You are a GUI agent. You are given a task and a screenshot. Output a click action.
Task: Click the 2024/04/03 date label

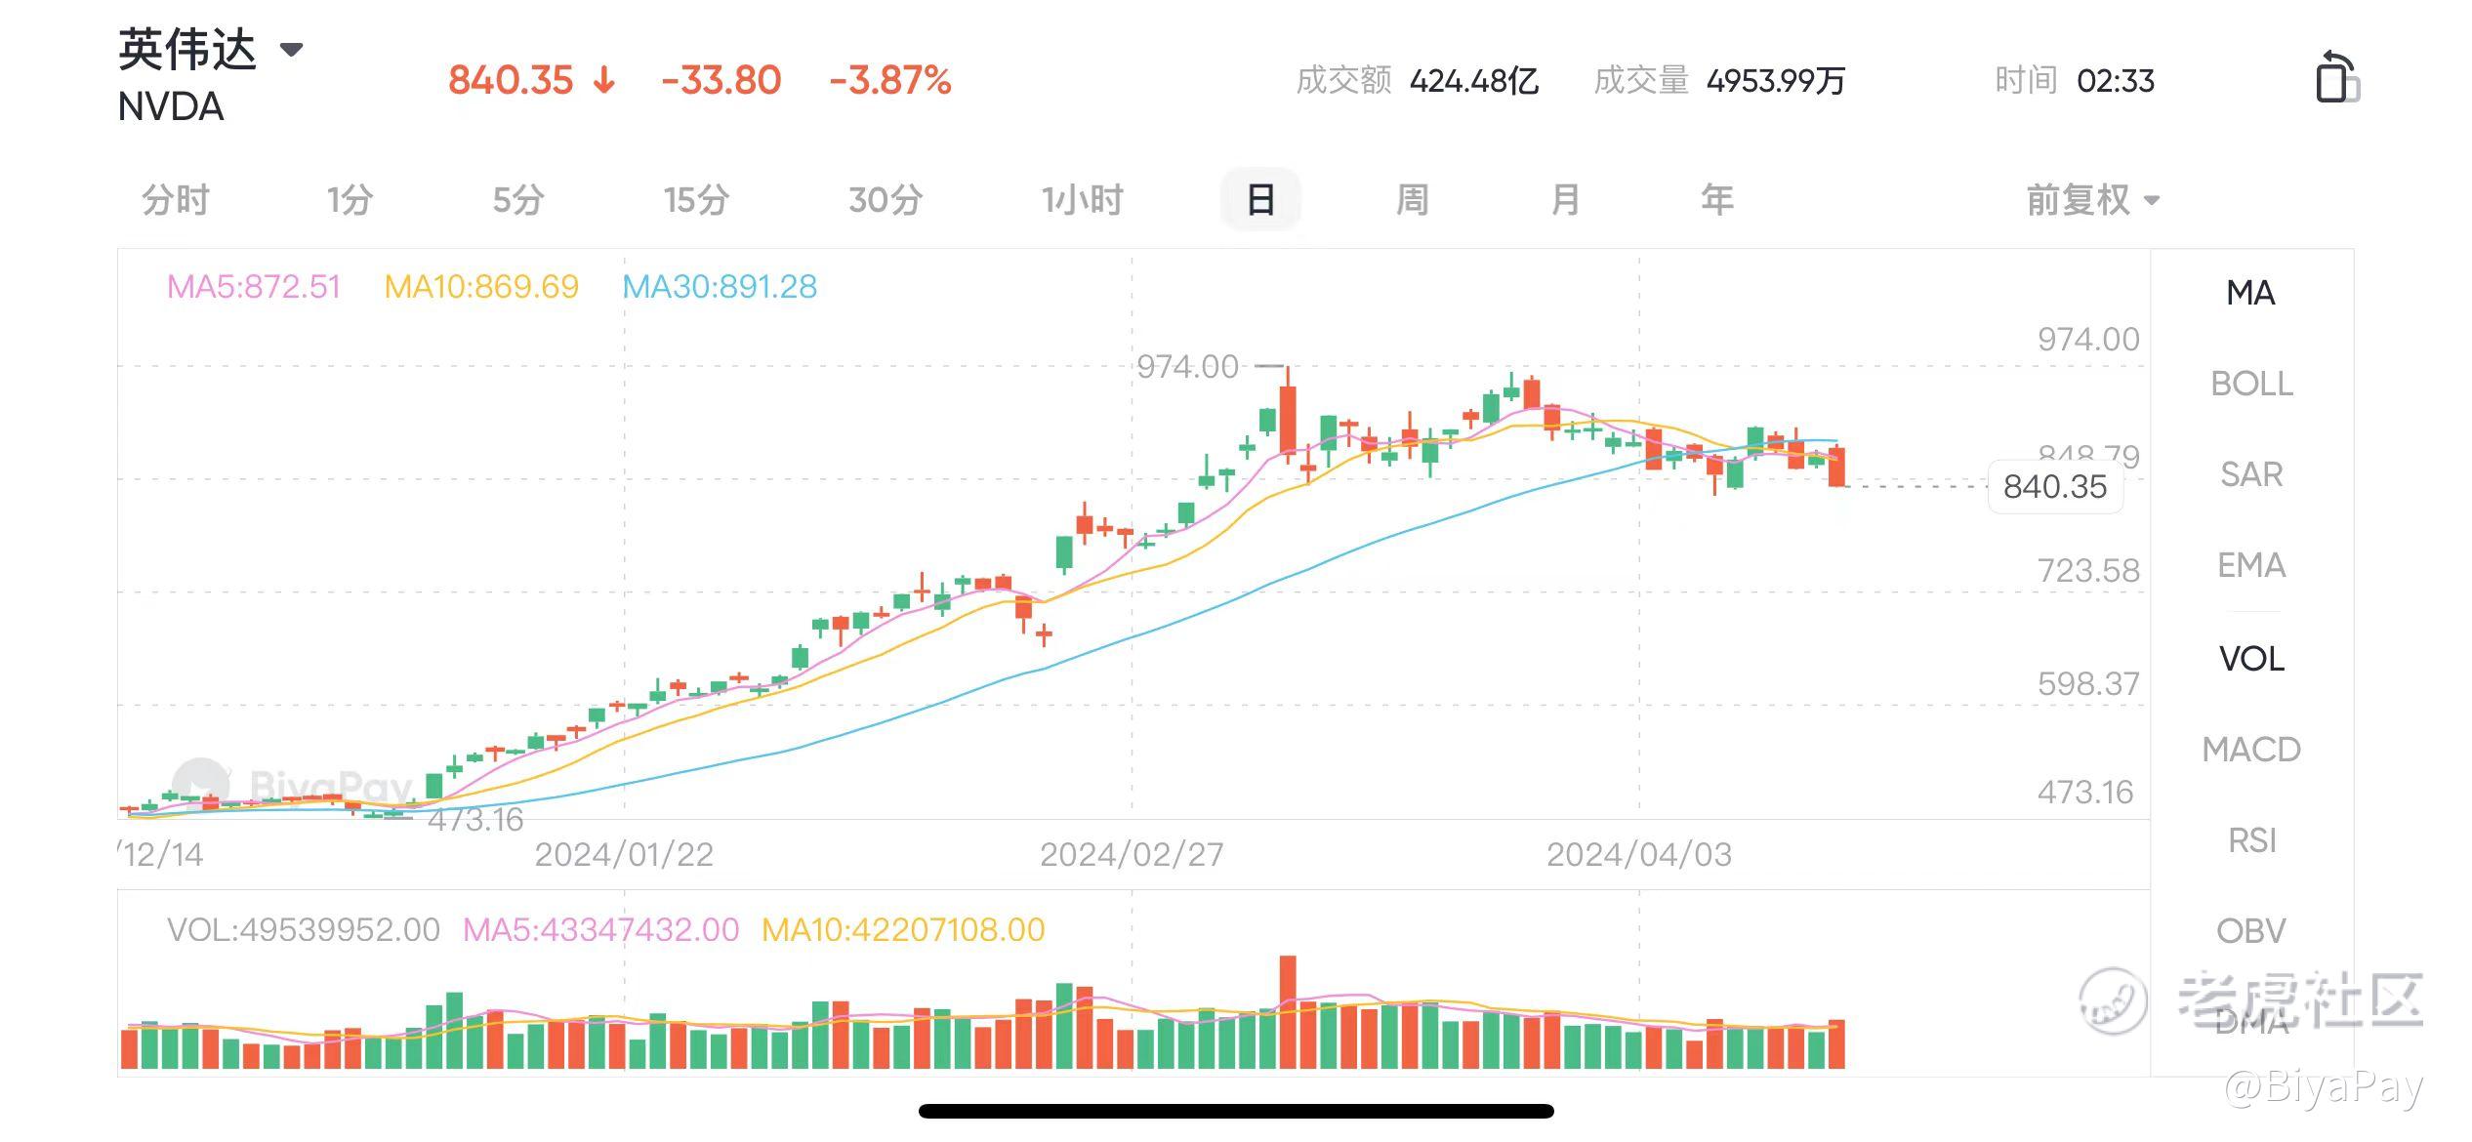[x=1639, y=855]
